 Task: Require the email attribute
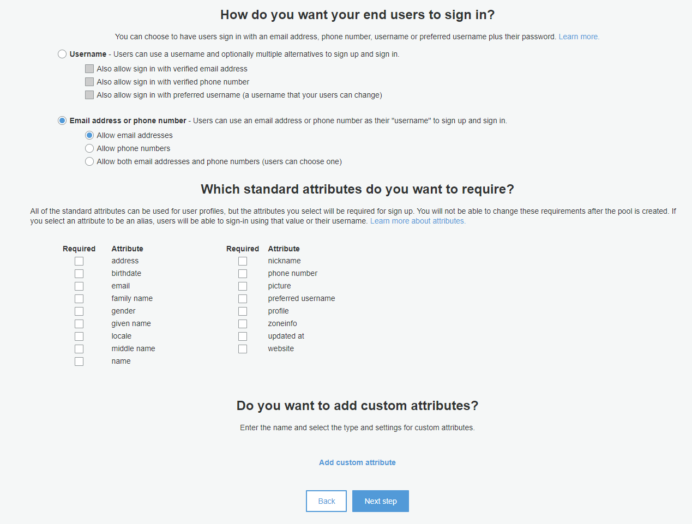pos(79,286)
